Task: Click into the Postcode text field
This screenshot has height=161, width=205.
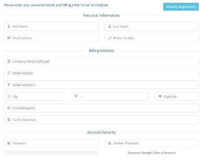Action: [x=177, y=97]
